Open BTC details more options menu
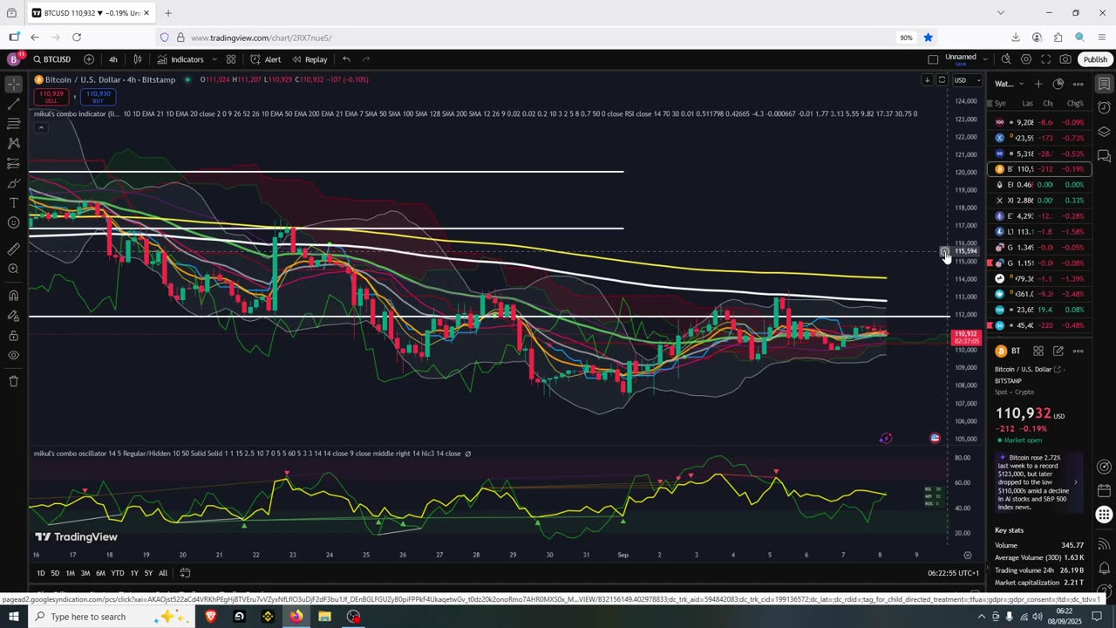 1079,351
